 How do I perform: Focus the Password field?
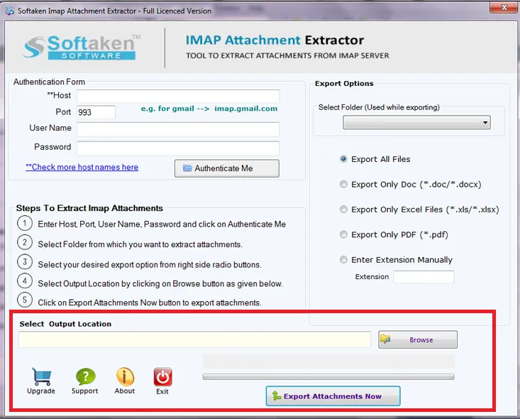point(179,148)
